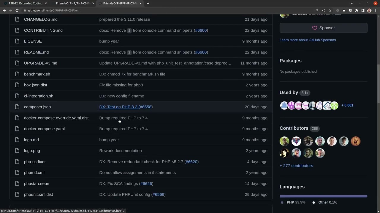
Task: Click the file icon beside composer.json
Action: click(x=17, y=107)
